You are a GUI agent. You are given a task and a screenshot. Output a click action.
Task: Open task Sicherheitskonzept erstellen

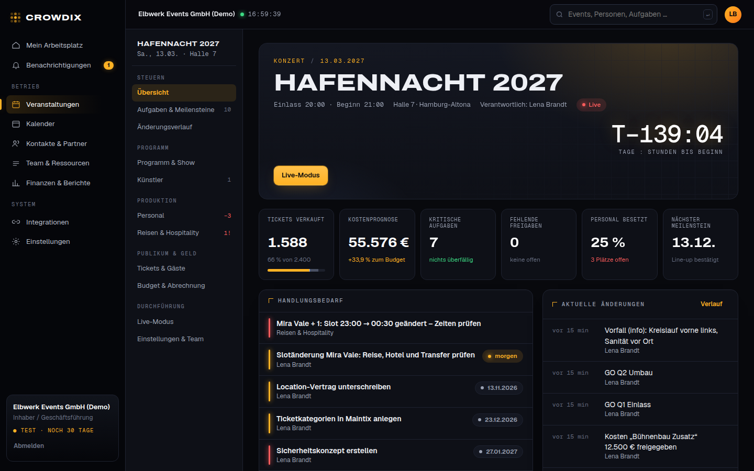(x=396, y=455)
